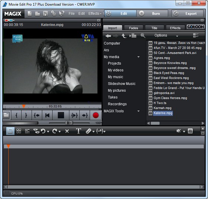Jump to the range end marker
The width and height of the screenshot is (208, 199).
(85, 115)
